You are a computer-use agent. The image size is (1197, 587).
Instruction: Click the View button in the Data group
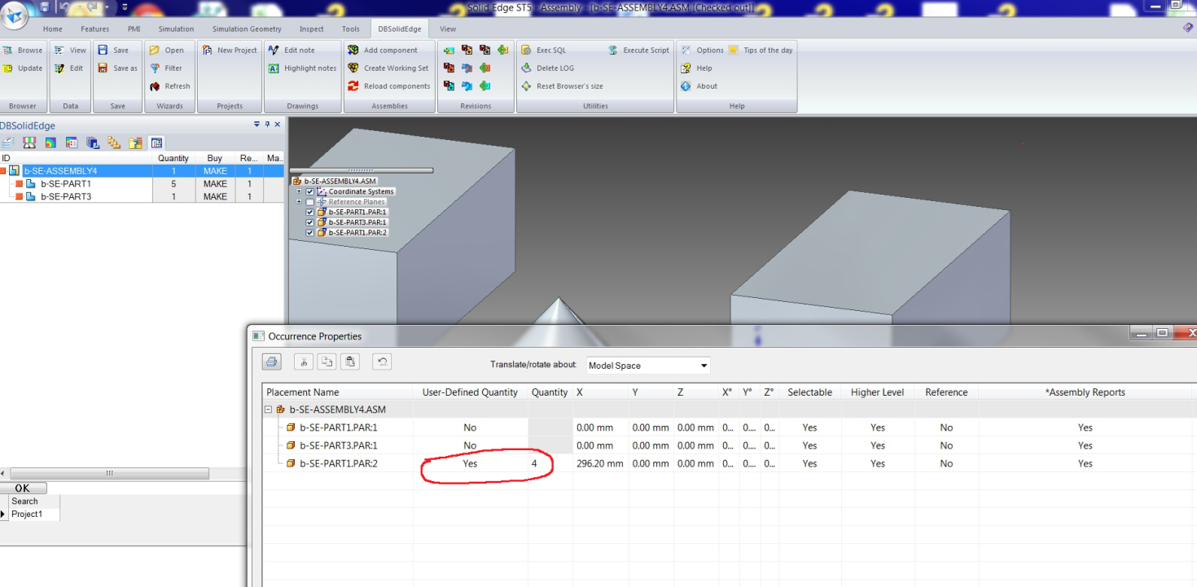pyautogui.click(x=70, y=50)
